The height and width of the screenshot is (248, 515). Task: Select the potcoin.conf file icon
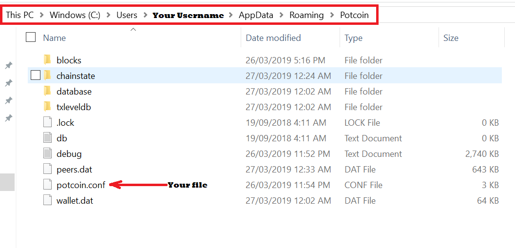click(x=48, y=185)
